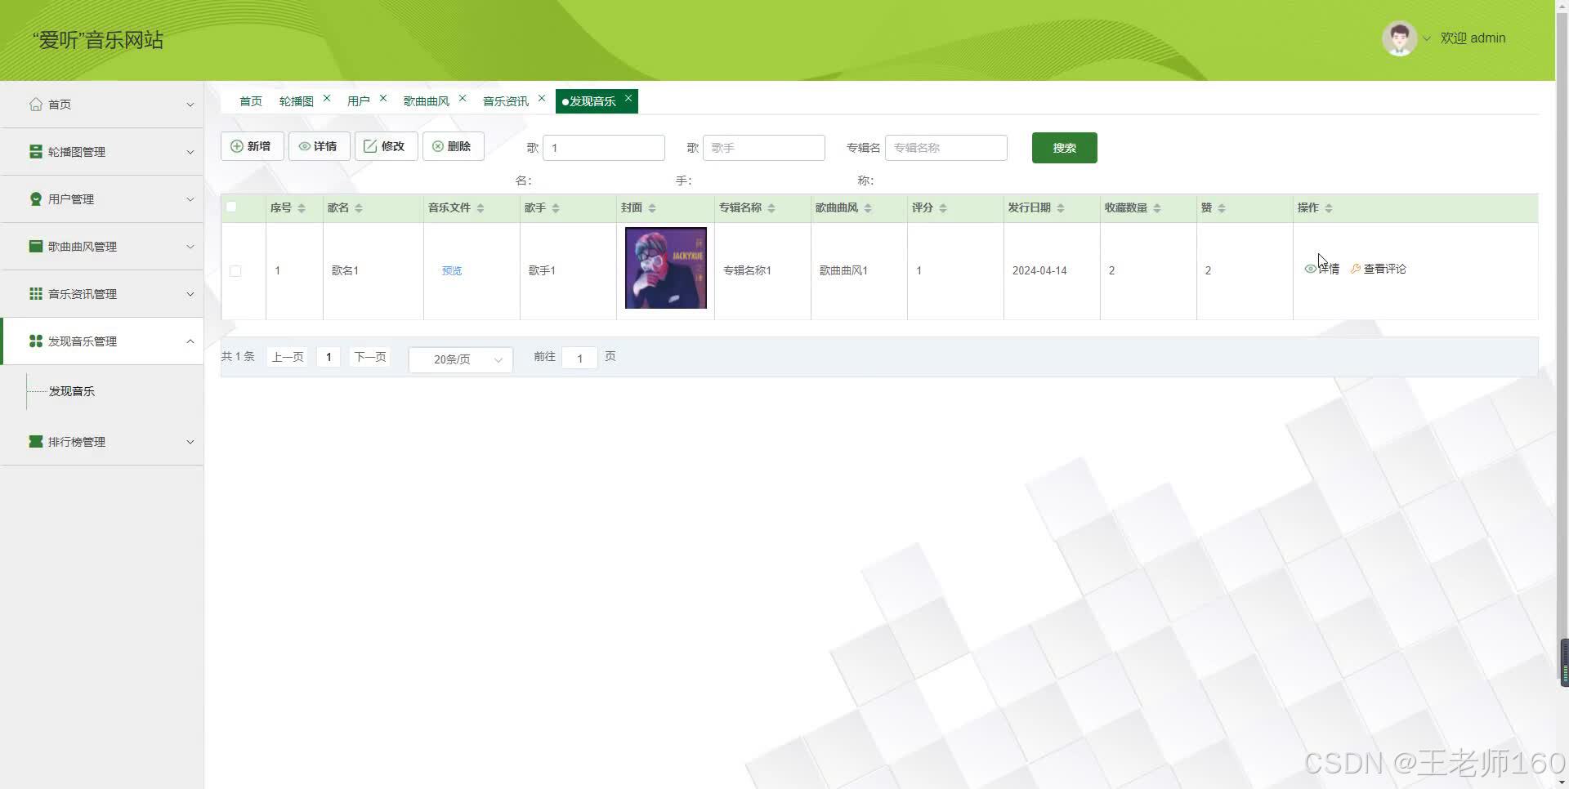Expand the 歌曲曲风管理 menu
Viewport: 1569px width, 789px height.
coord(190,247)
